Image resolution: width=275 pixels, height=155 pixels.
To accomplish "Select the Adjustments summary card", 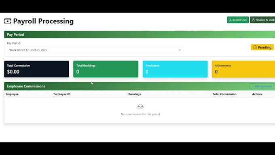I will [x=243, y=69].
